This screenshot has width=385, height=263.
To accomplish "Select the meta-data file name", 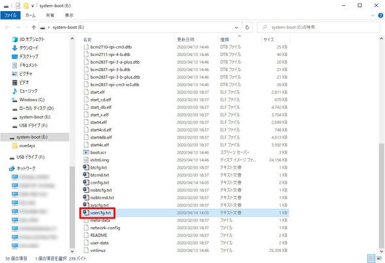I will (100, 221).
